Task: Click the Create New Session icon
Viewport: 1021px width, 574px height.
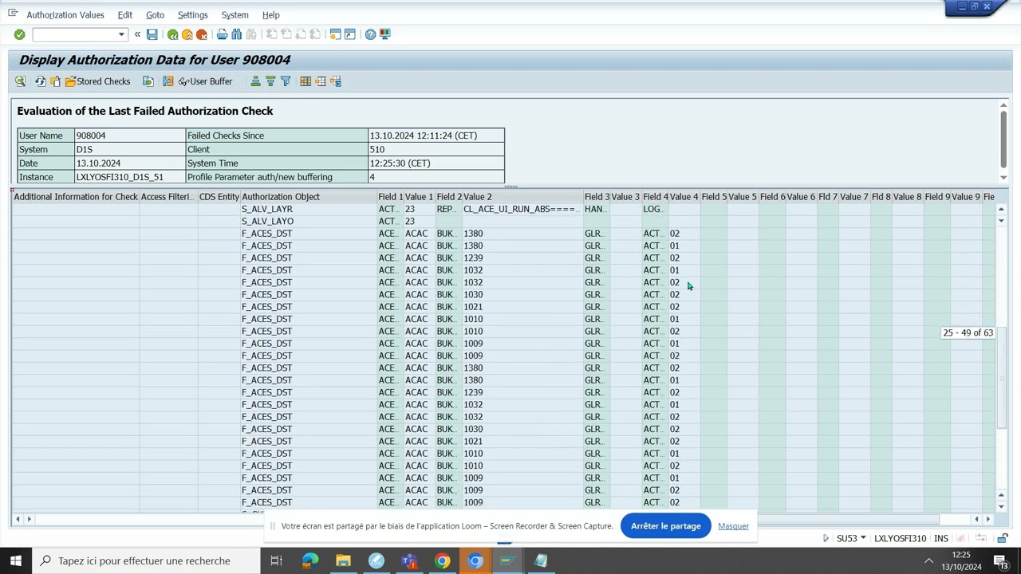Action: click(335, 34)
